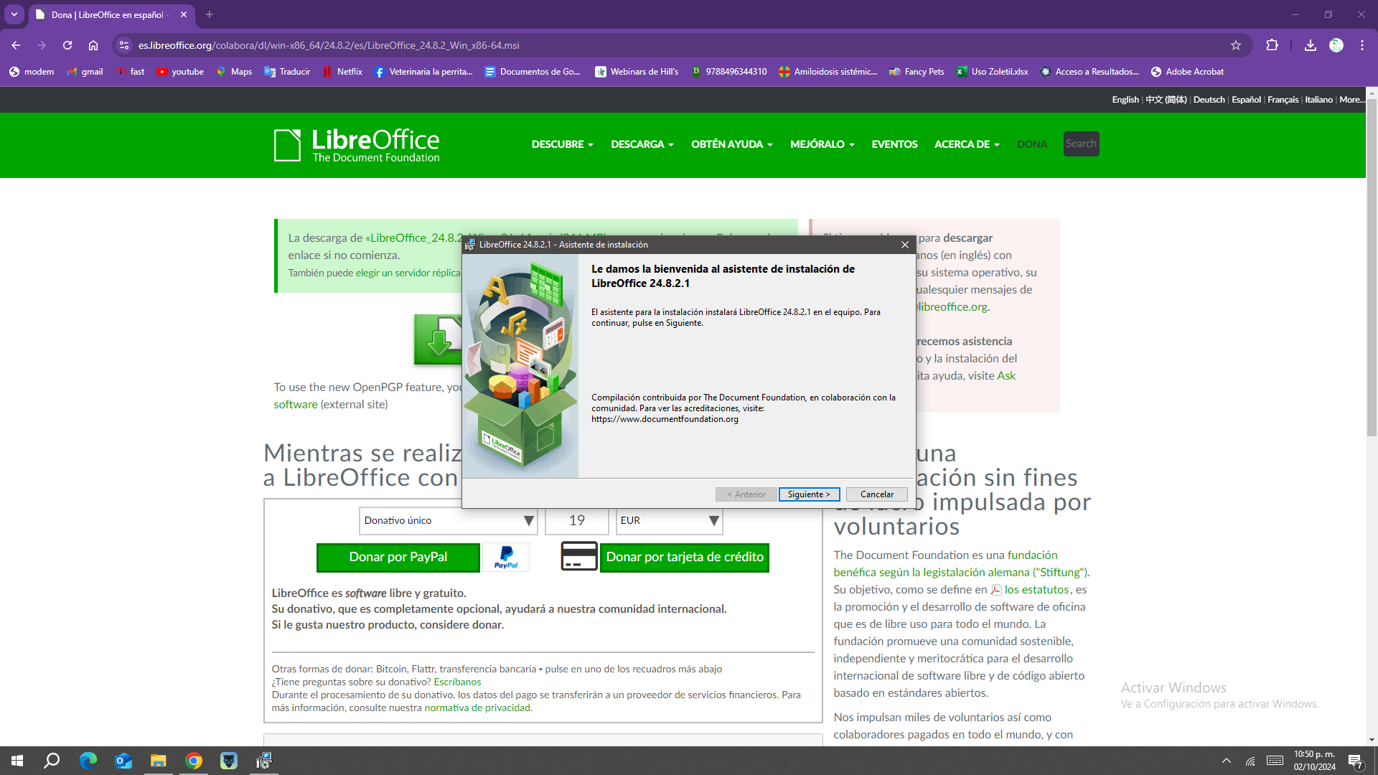Expand the DESCARGA menu
Image resolution: width=1378 pixels, height=775 pixels.
click(x=642, y=144)
